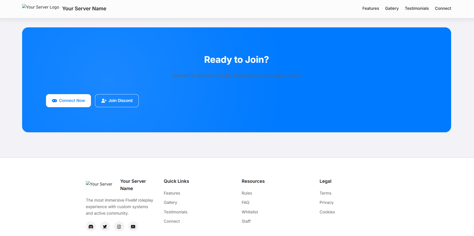The width and height of the screenshot is (474, 236).
Task: Open the FAQ page from the footer
Action: 245,202
